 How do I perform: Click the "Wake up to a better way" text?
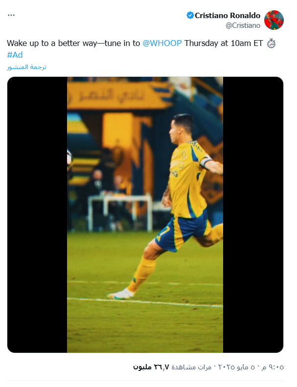pyautogui.click(x=51, y=43)
